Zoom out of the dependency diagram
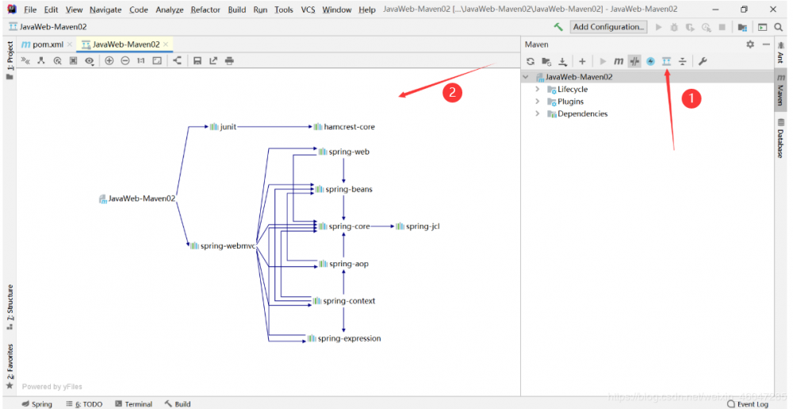Image resolution: width=793 pixels, height=409 pixels. coord(125,60)
